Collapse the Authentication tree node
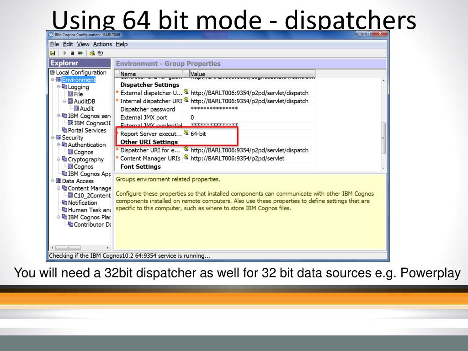 coord(59,144)
